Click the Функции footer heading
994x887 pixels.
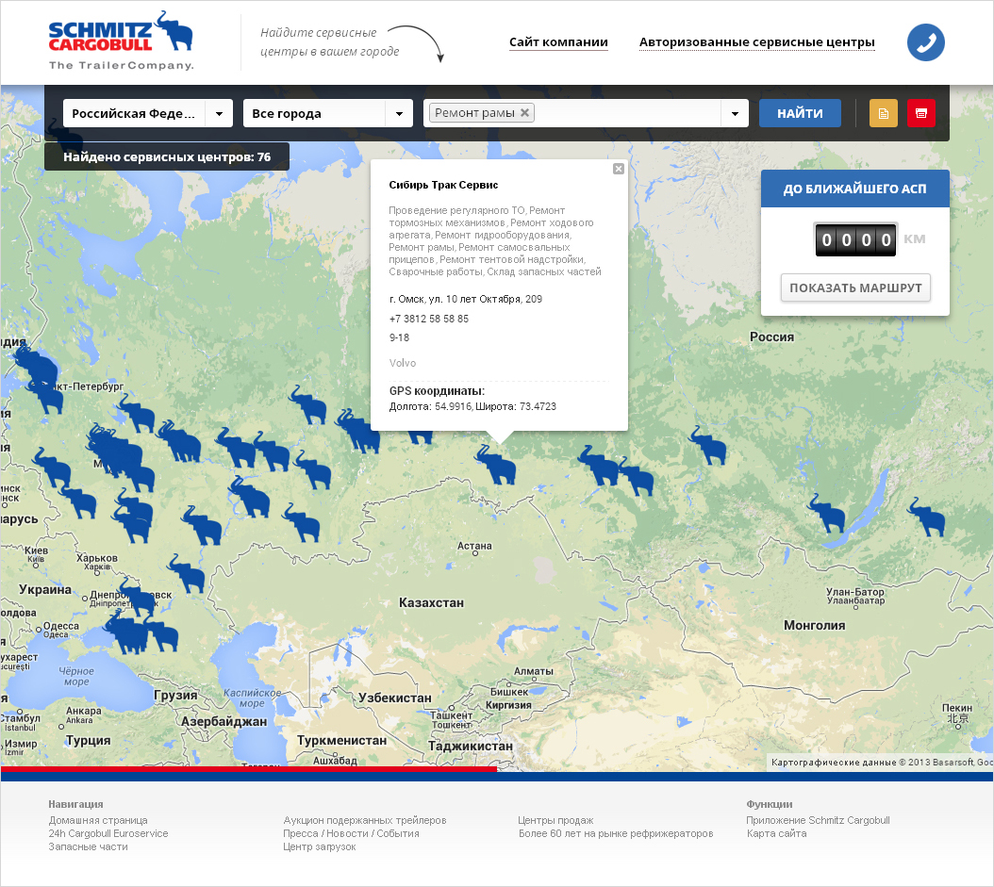[x=770, y=805]
